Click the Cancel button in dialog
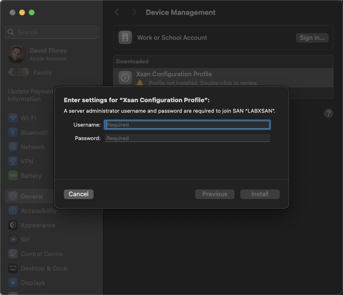This screenshot has width=343, height=295. coord(79,194)
